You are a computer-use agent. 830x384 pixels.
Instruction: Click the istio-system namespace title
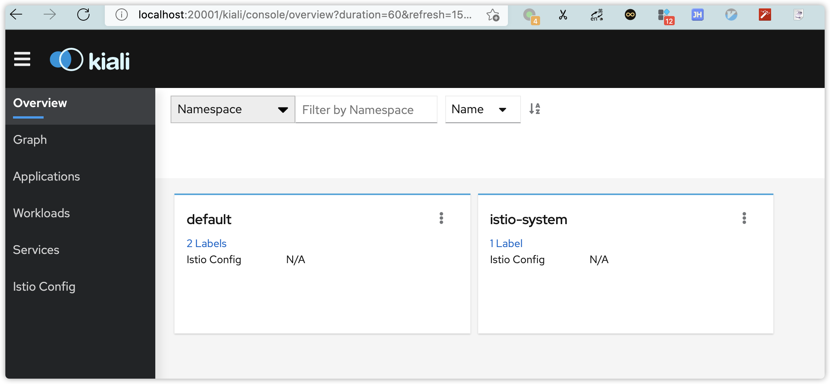tap(529, 220)
